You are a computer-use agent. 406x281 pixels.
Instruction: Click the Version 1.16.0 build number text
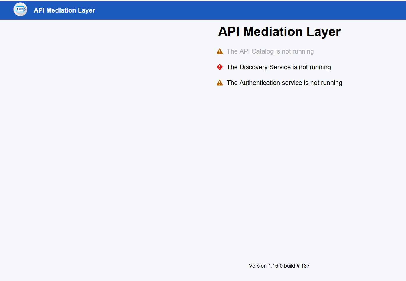279,266
